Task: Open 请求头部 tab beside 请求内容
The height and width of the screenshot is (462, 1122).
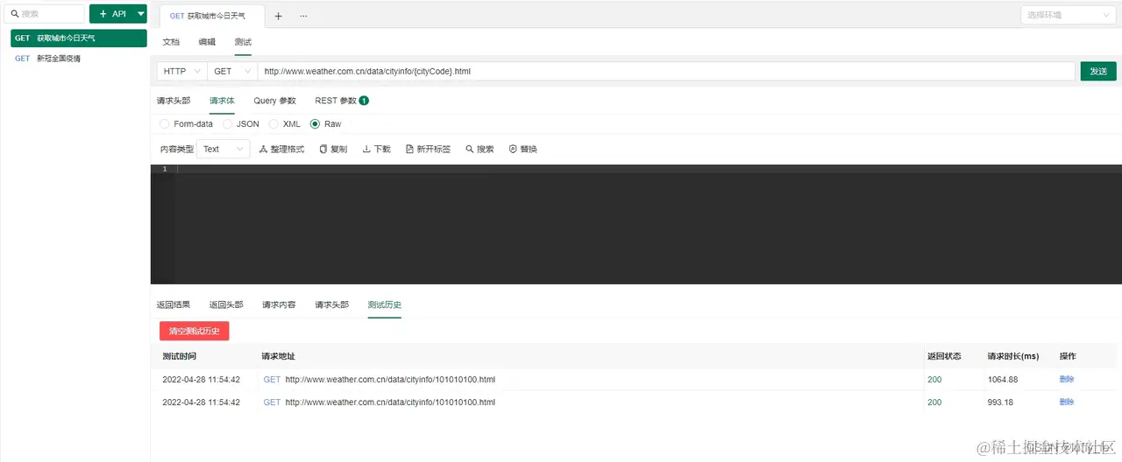Action: click(332, 304)
